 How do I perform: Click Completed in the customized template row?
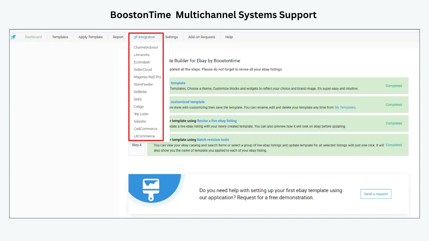393,104
